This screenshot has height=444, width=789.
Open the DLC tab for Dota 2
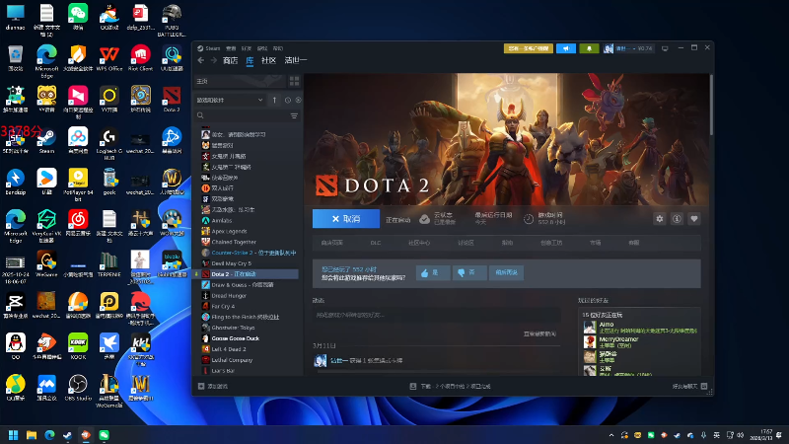click(x=376, y=243)
